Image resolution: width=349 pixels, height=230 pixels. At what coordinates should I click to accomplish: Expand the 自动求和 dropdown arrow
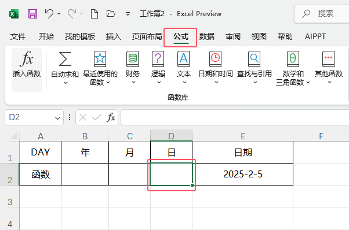tap(66, 83)
